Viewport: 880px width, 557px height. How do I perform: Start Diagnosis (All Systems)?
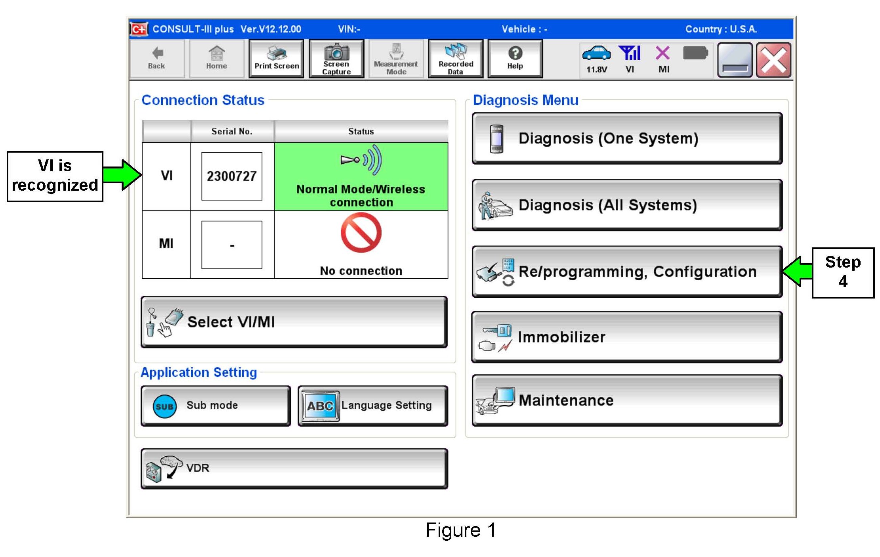click(627, 205)
